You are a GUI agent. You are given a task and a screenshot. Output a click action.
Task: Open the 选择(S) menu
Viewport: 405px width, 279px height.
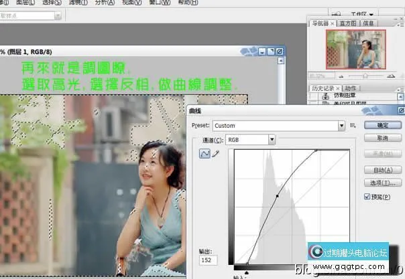52,3
